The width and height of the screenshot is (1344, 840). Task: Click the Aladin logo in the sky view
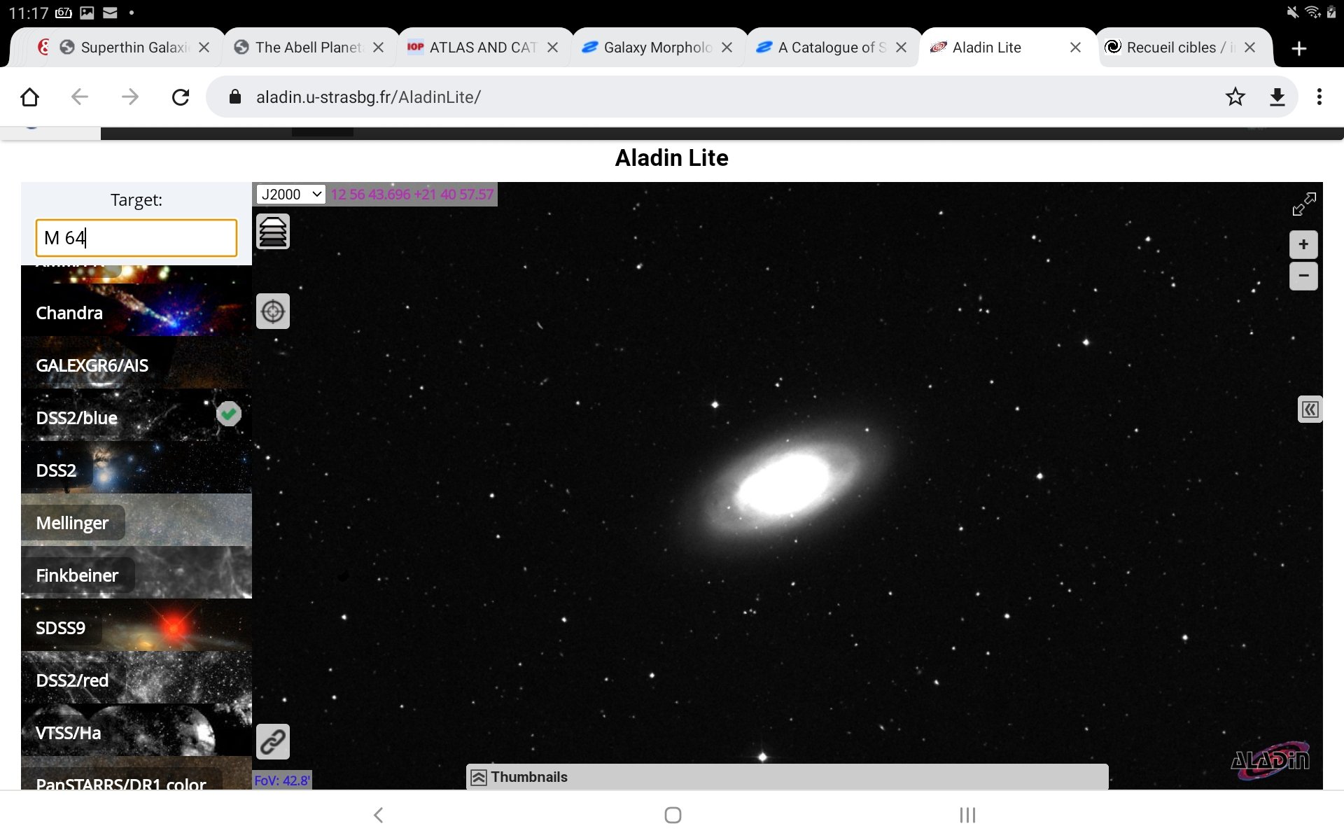coord(1270,759)
